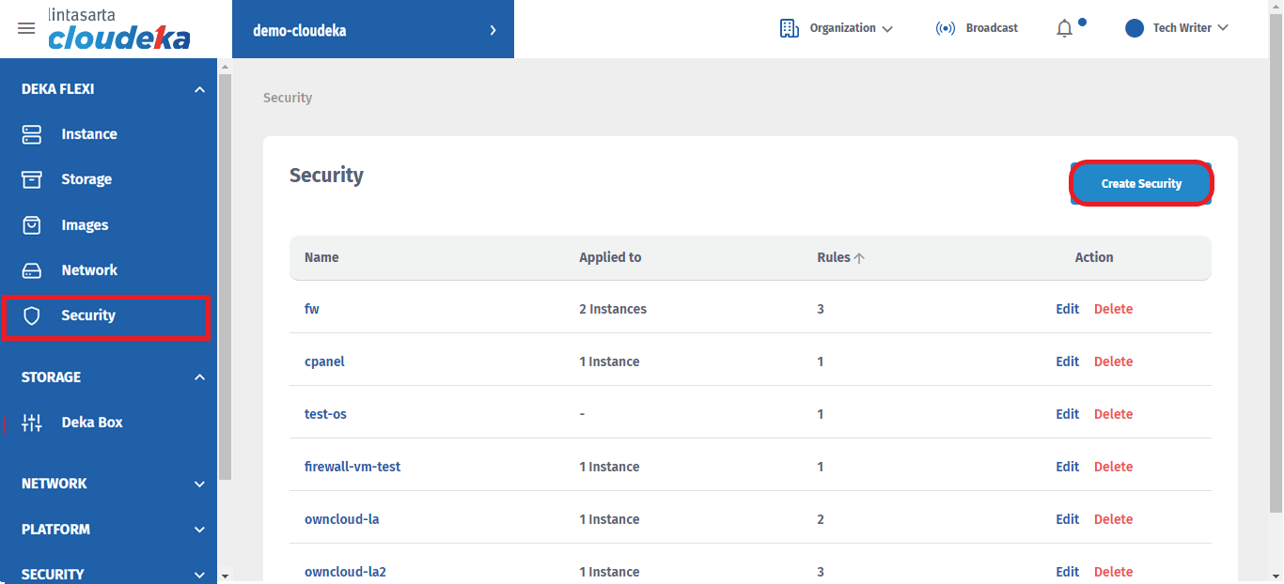1284x584 pixels.
Task: Click the Security shield icon in sidebar
Action: 32,315
